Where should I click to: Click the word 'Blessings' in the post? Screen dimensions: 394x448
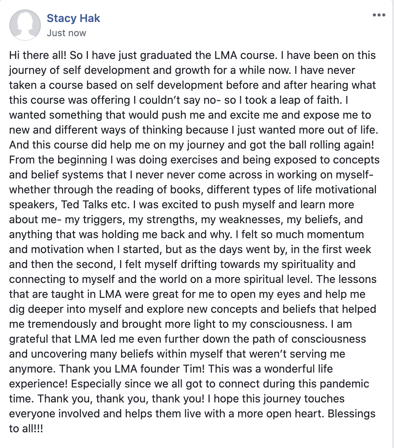(x=352, y=414)
